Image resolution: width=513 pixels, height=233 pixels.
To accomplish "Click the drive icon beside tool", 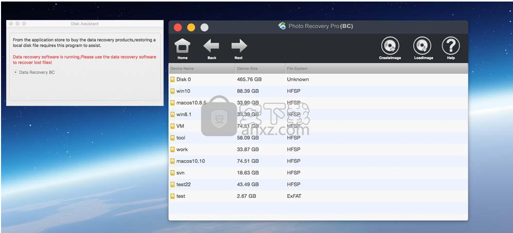I will (x=173, y=138).
